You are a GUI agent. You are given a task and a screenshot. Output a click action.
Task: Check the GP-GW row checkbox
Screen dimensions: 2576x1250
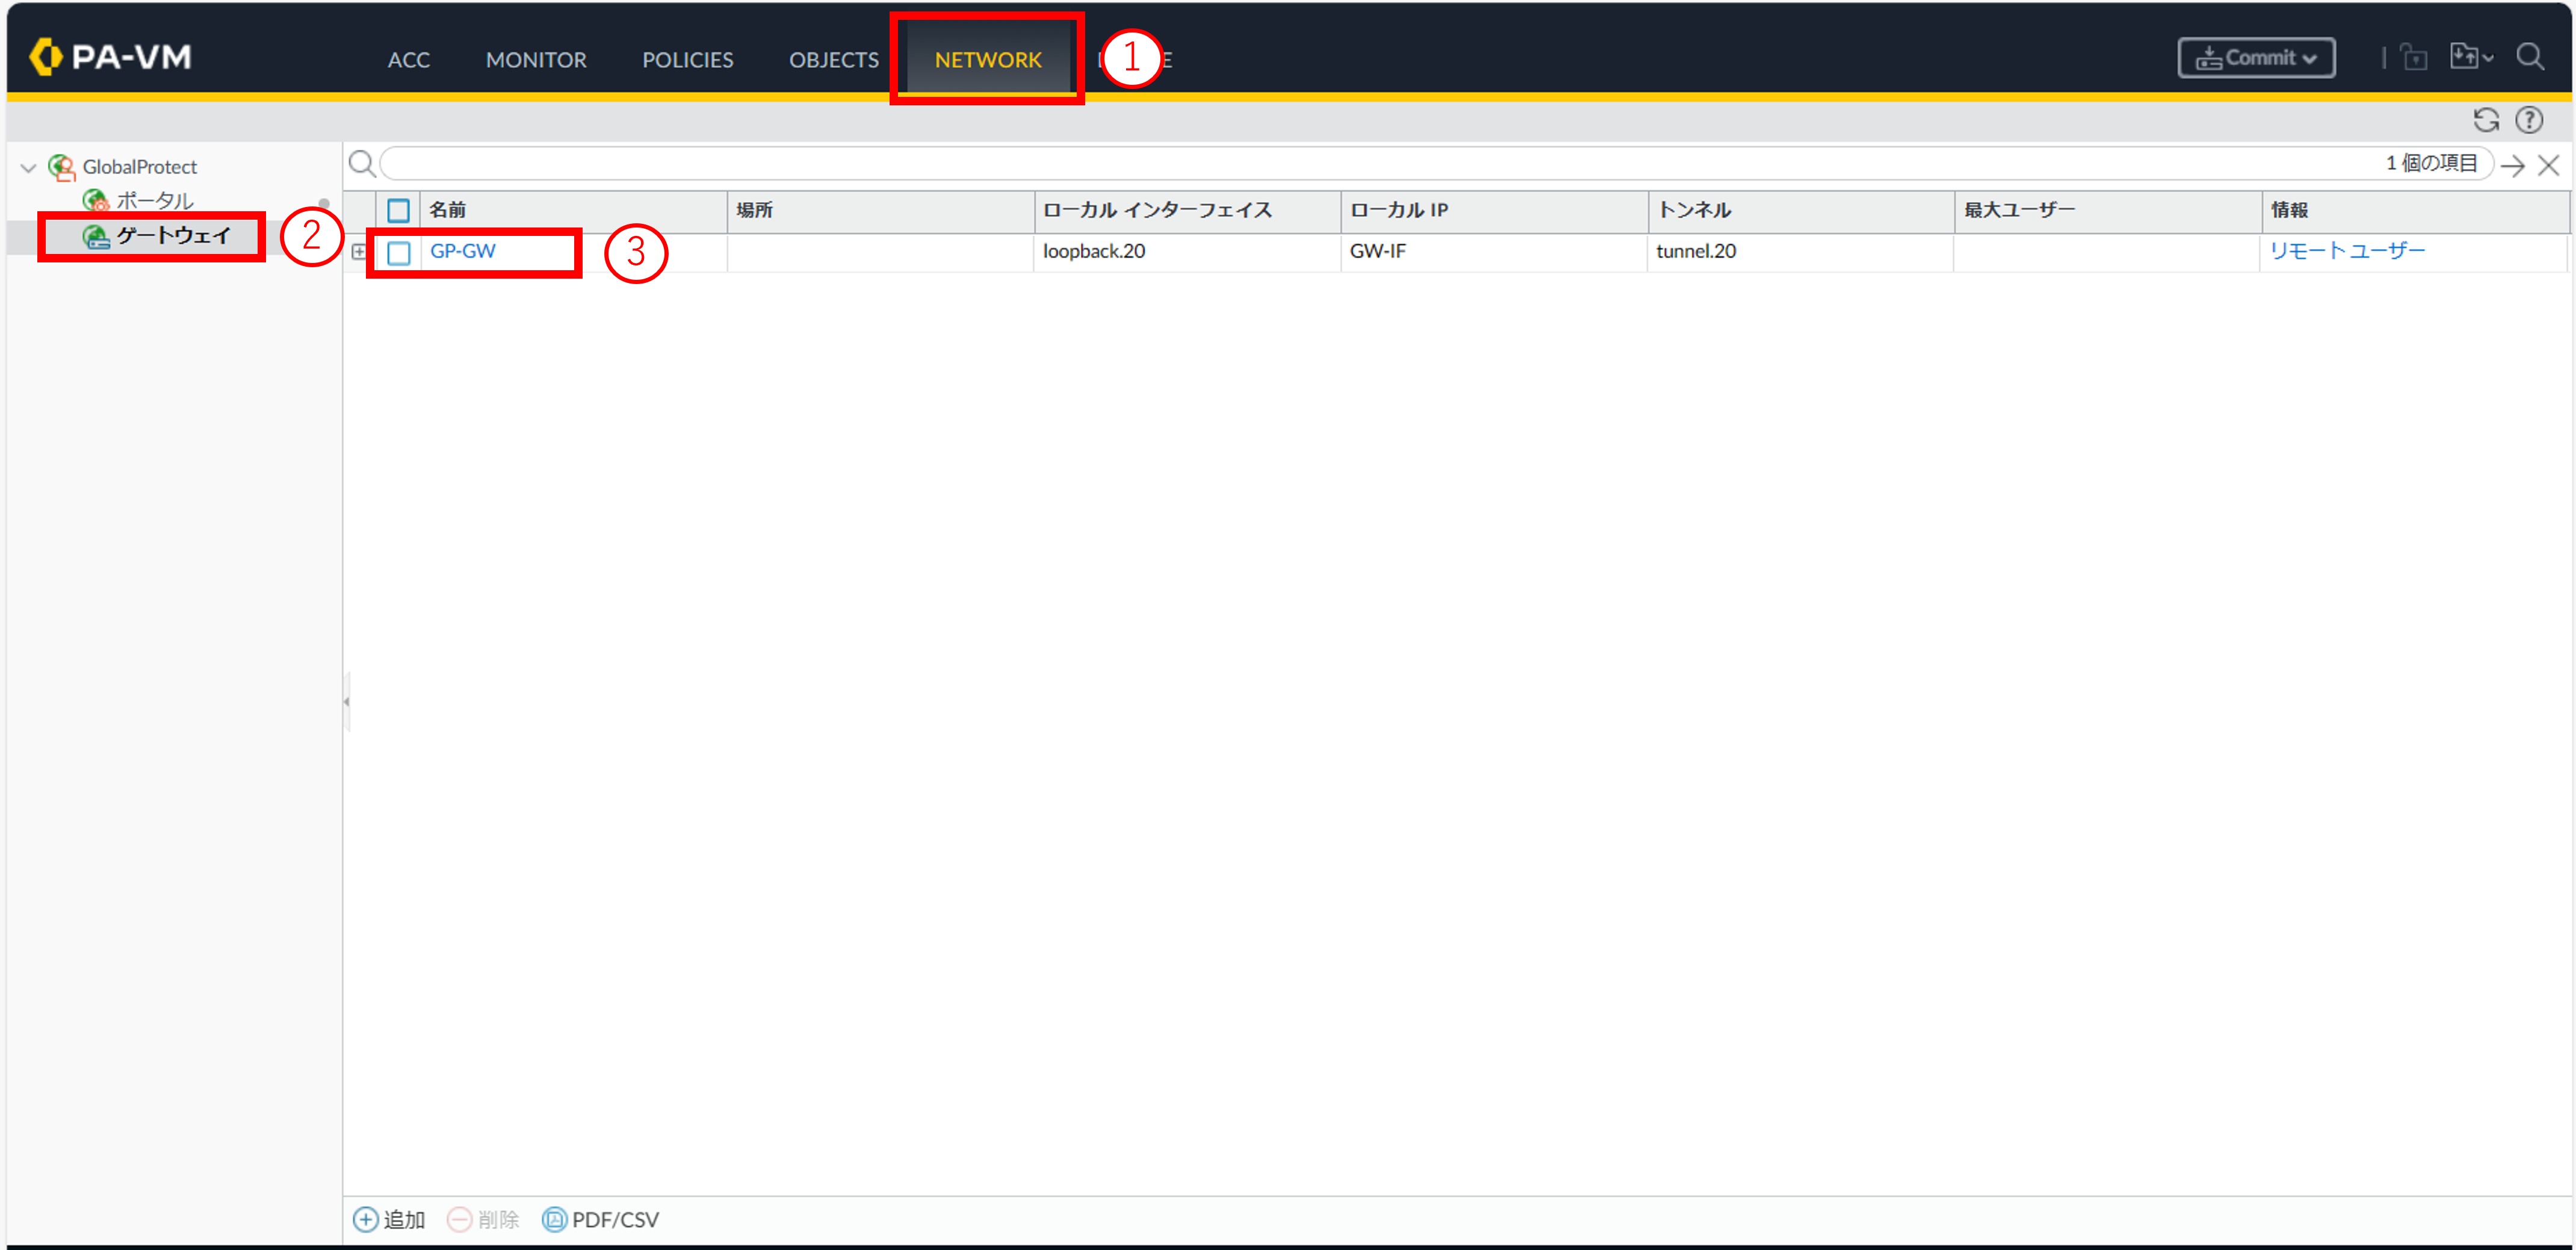point(398,252)
